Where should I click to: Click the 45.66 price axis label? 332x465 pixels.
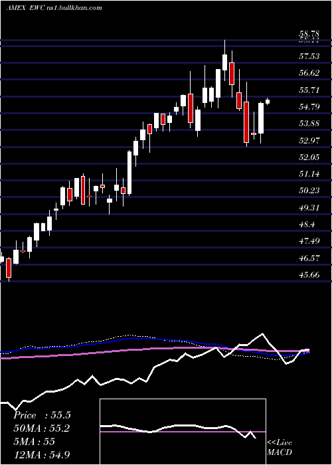309,274
